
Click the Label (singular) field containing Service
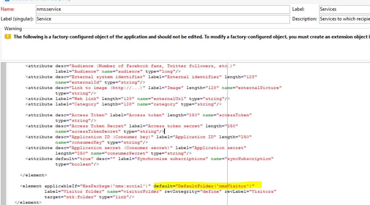point(162,19)
